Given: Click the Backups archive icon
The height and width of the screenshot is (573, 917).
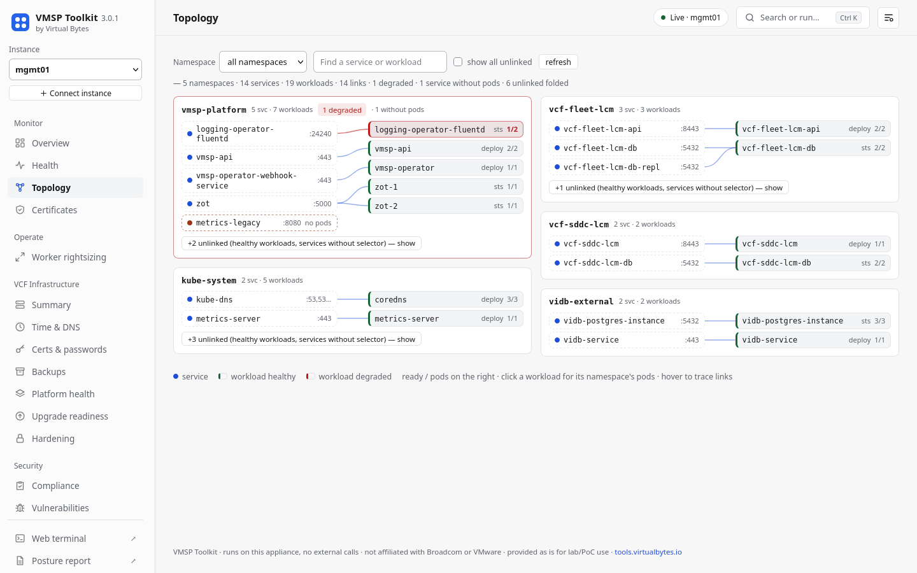Looking at the screenshot, I should click(20, 372).
